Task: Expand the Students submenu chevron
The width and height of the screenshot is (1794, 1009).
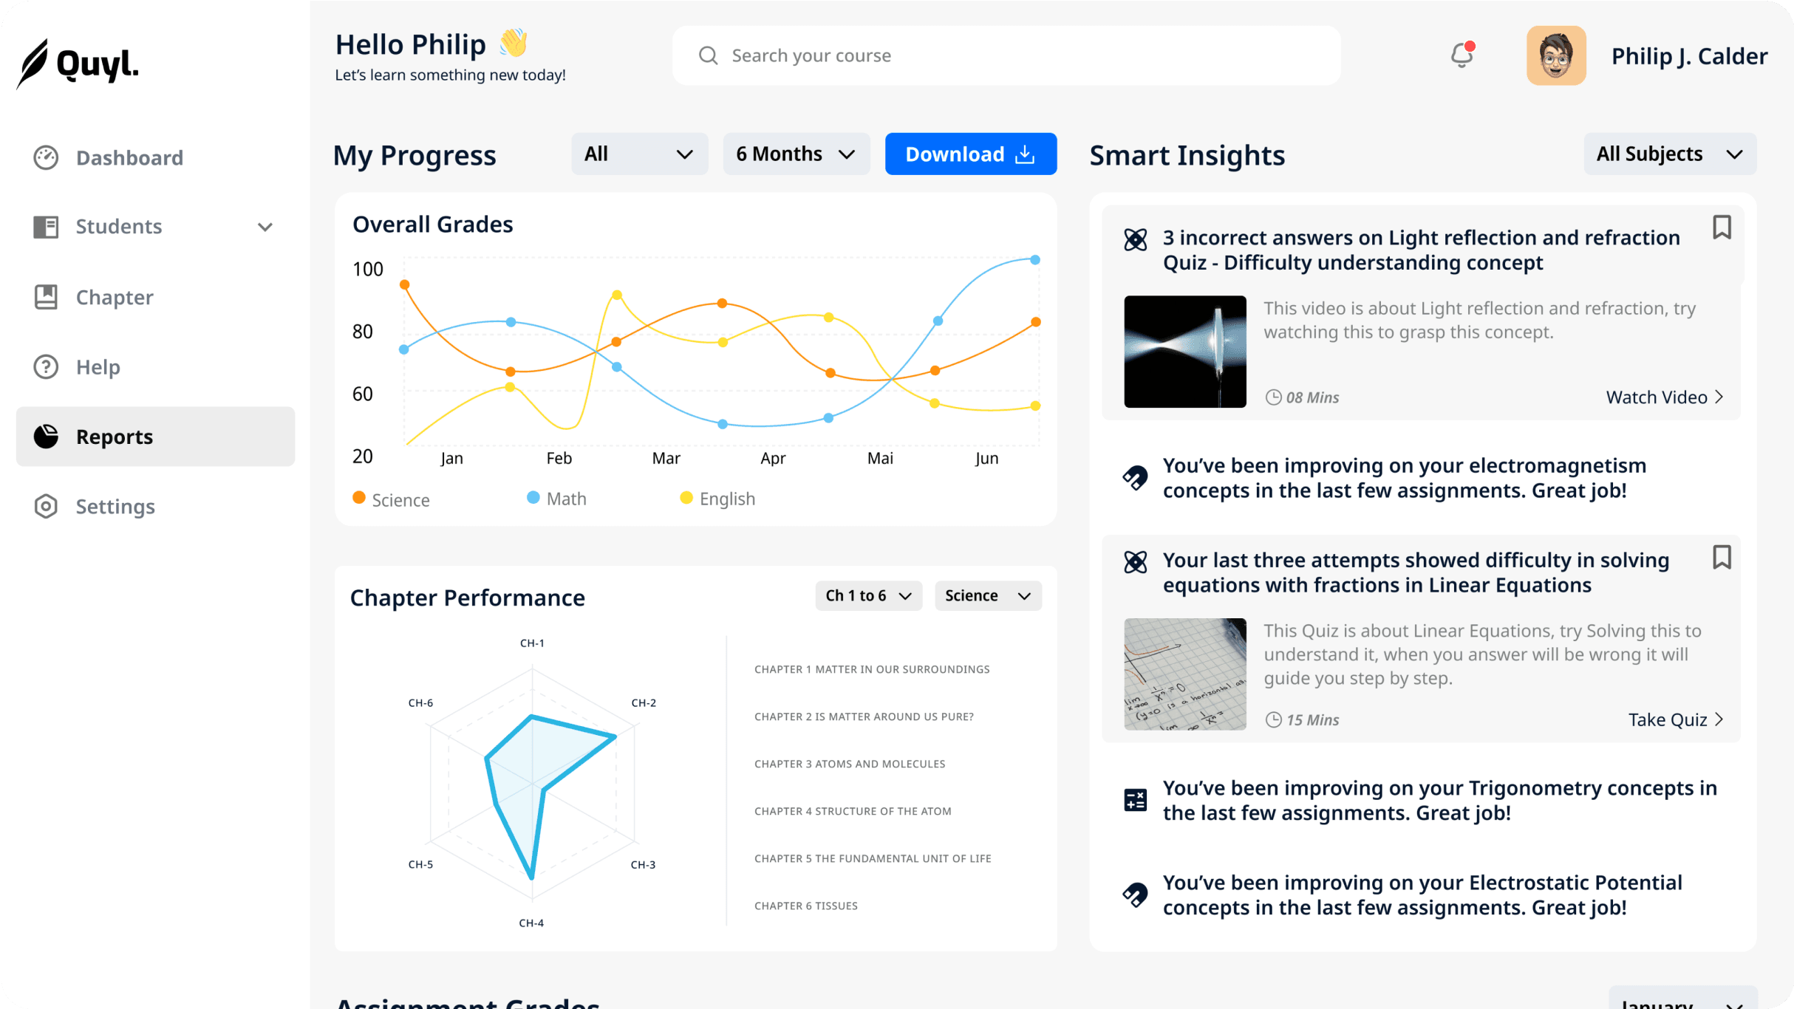Action: coord(265,227)
